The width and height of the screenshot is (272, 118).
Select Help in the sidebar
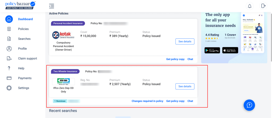(x=21, y=68)
